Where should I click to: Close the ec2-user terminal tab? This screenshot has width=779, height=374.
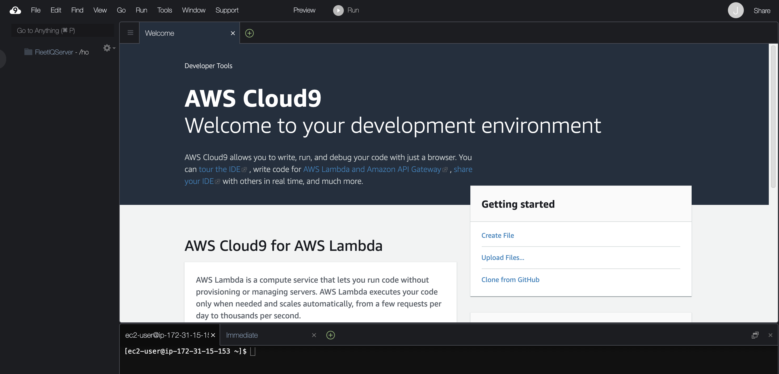213,335
